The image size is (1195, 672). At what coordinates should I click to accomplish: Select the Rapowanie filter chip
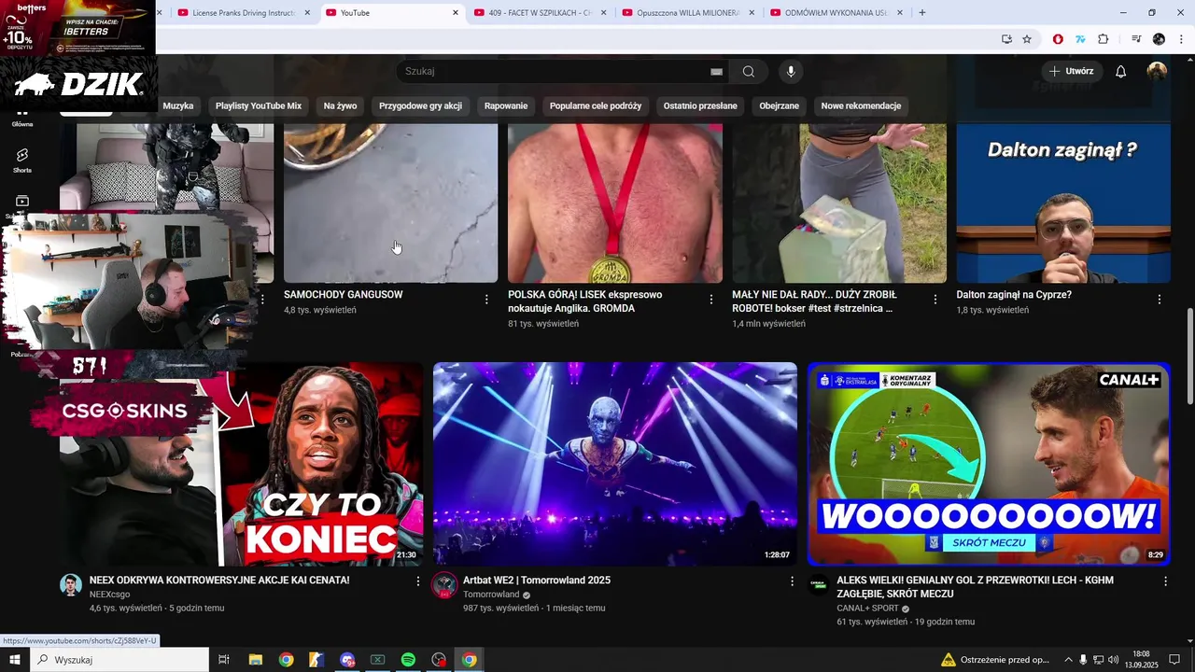pyautogui.click(x=506, y=105)
